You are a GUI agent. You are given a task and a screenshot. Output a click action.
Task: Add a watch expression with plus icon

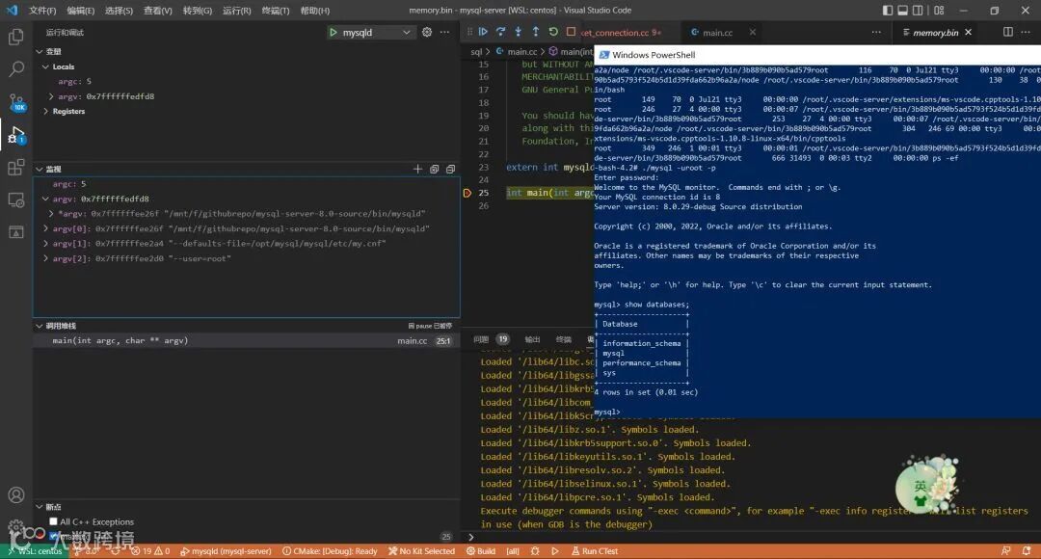tap(417, 169)
